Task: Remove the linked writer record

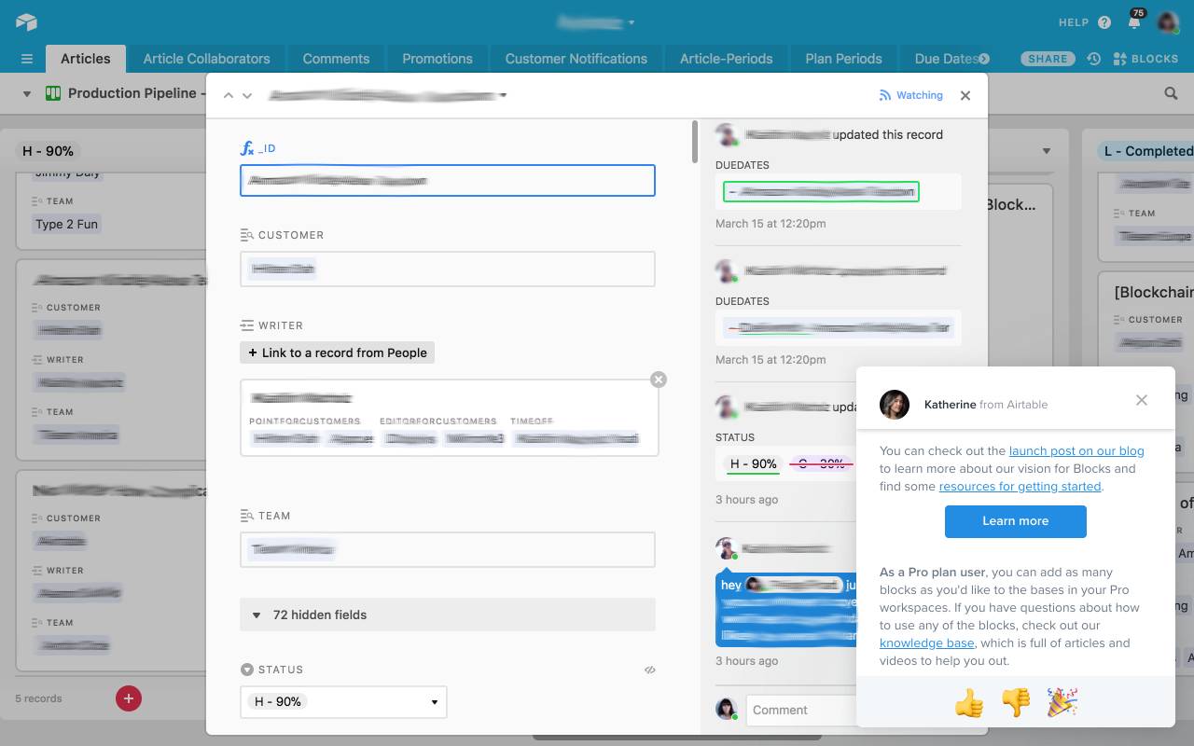Action: pyautogui.click(x=659, y=380)
